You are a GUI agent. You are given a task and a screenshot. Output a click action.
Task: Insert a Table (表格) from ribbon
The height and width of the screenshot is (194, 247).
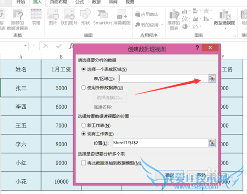(36, 17)
